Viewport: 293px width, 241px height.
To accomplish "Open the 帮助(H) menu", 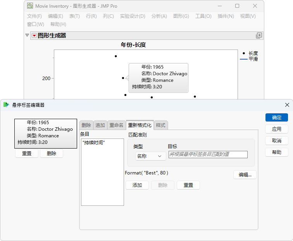I will (58, 24).
